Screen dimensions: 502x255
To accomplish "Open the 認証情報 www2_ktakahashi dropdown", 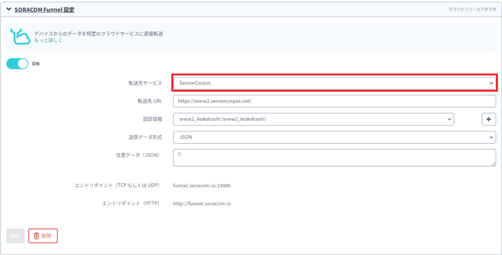I will point(314,119).
